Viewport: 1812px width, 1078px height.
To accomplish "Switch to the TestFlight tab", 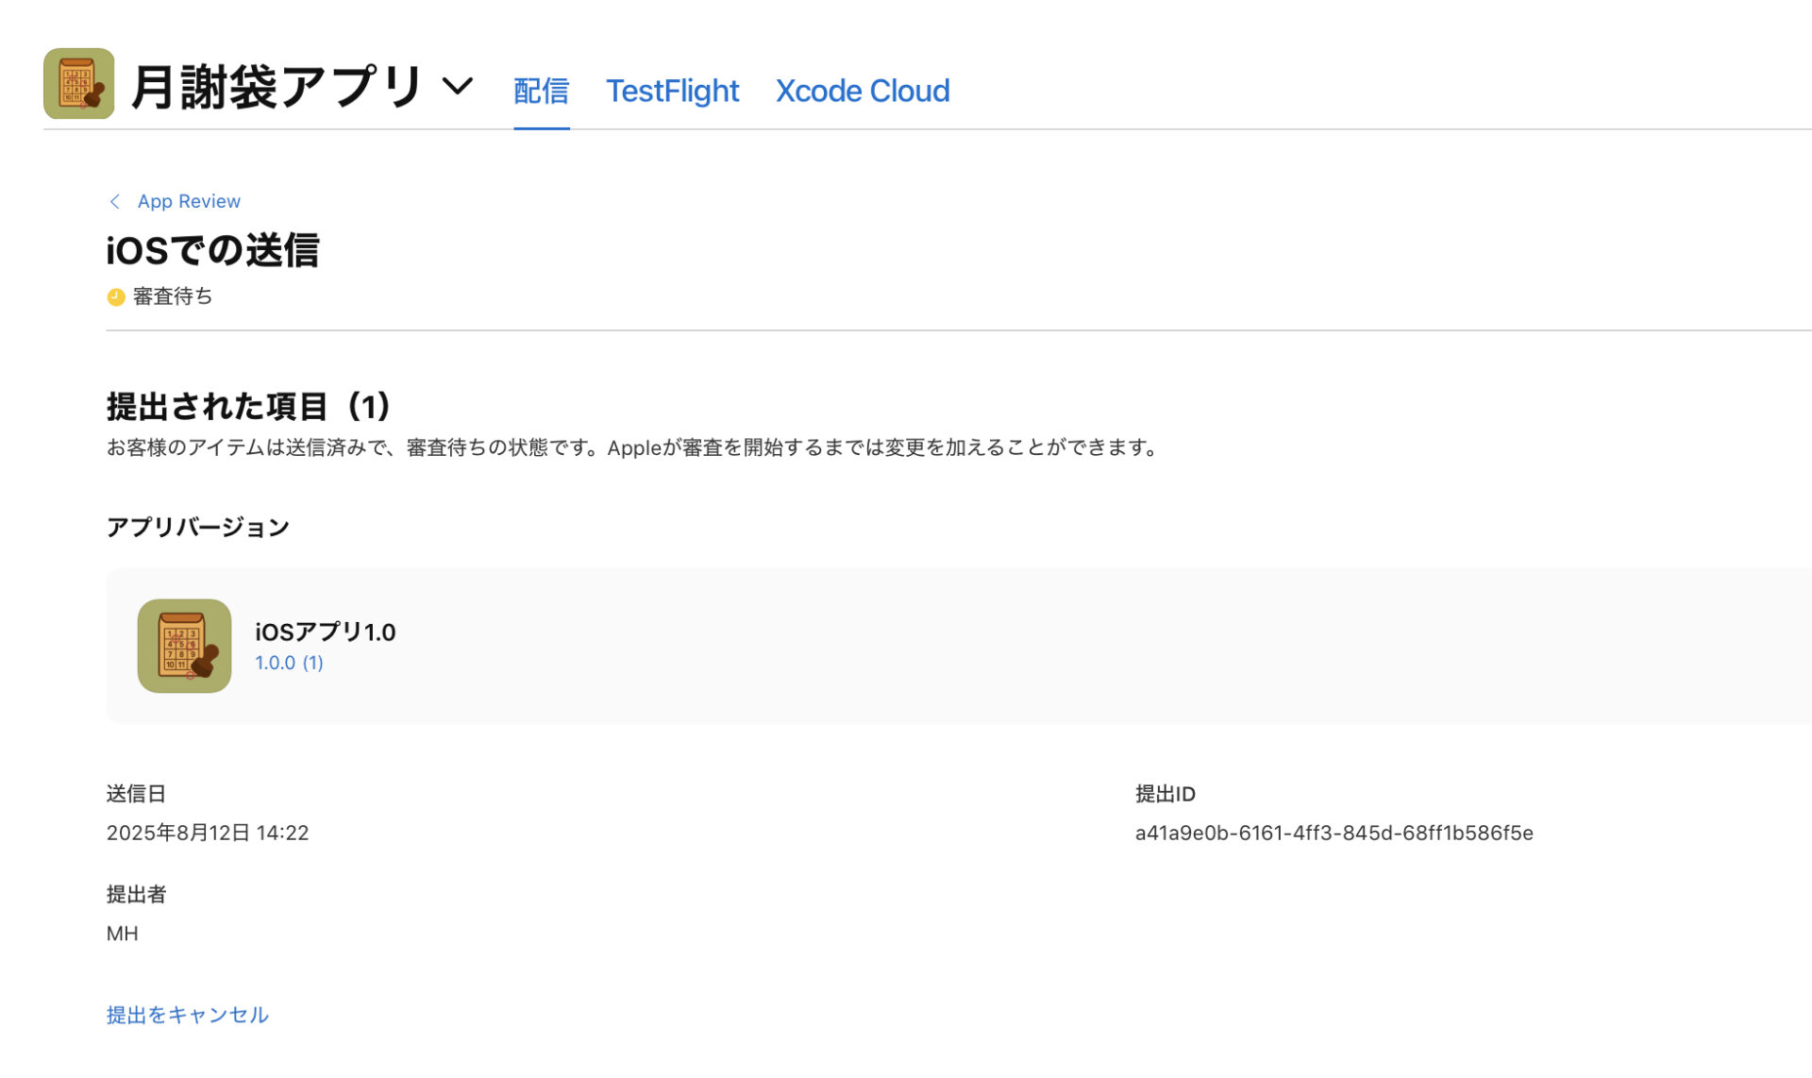I will (672, 91).
